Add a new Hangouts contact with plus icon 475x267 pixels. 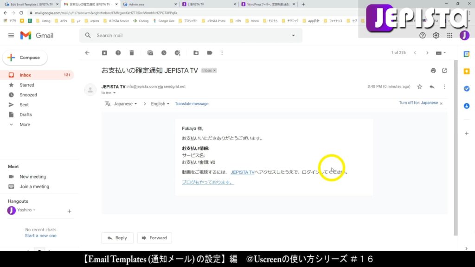(69, 211)
